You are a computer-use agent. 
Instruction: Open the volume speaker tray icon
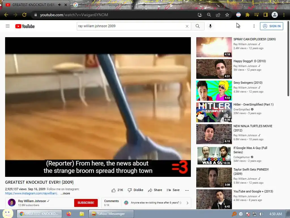pos(261,214)
